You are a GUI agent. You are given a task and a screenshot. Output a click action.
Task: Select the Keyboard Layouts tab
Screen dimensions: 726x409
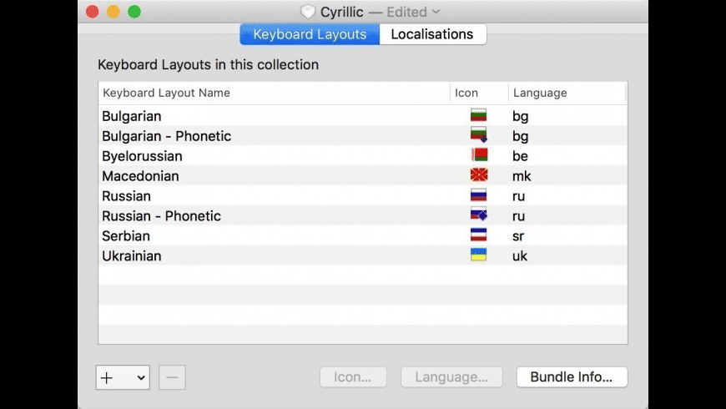(x=310, y=34)
